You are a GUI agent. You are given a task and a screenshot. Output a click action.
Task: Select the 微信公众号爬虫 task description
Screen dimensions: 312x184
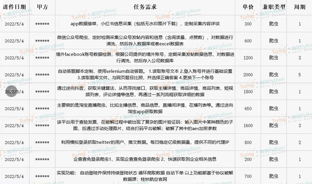click(145, 41)
